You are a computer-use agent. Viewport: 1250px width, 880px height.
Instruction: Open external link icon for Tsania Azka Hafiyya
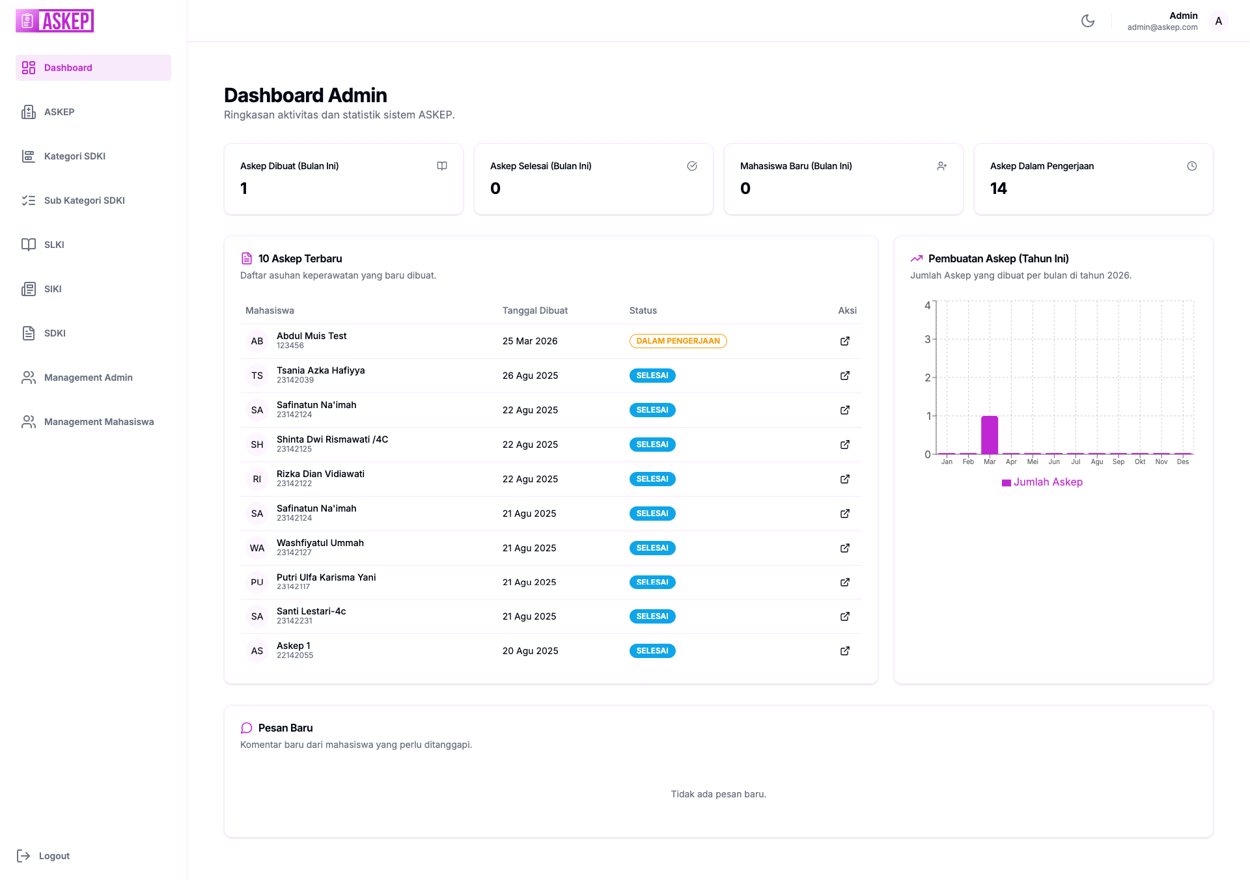click(844, 376)
